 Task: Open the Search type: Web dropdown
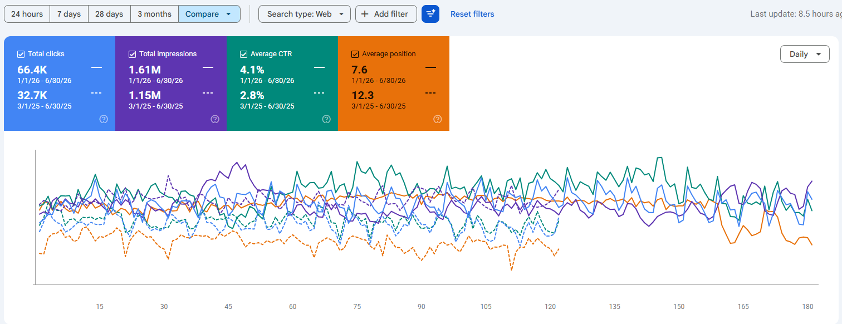305,14
